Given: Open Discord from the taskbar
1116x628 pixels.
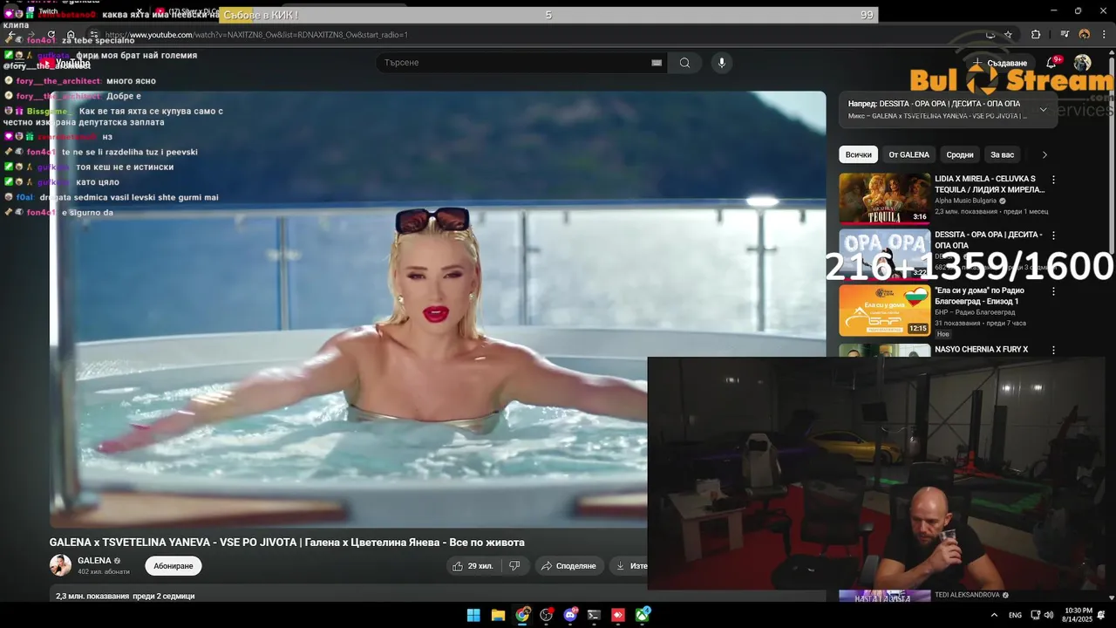Looking at the screenshot, I should tap(570, 615).
